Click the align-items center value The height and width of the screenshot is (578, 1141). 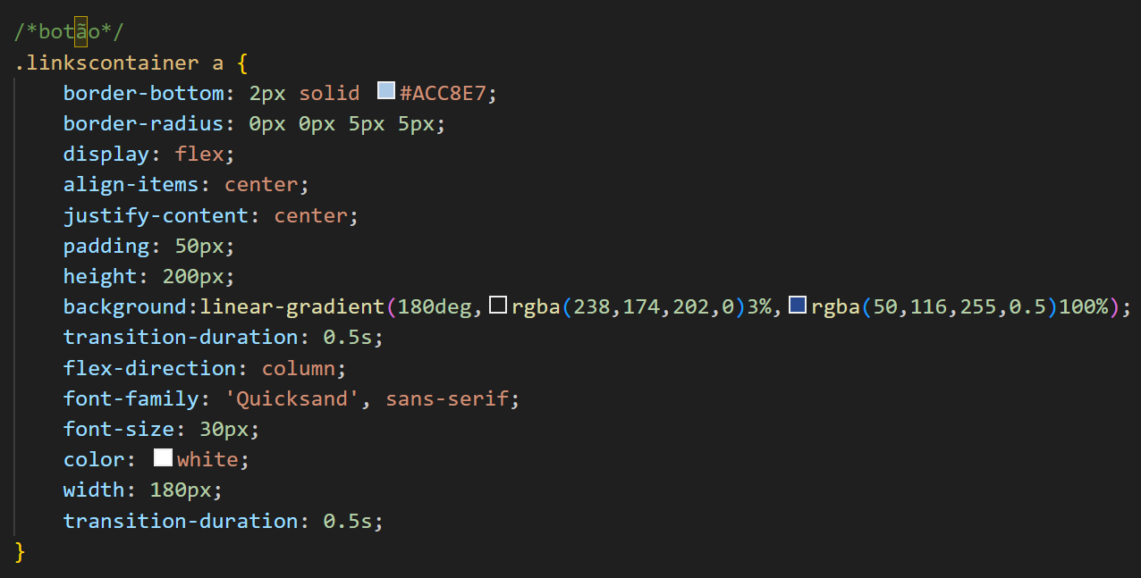tap(261, 184)
